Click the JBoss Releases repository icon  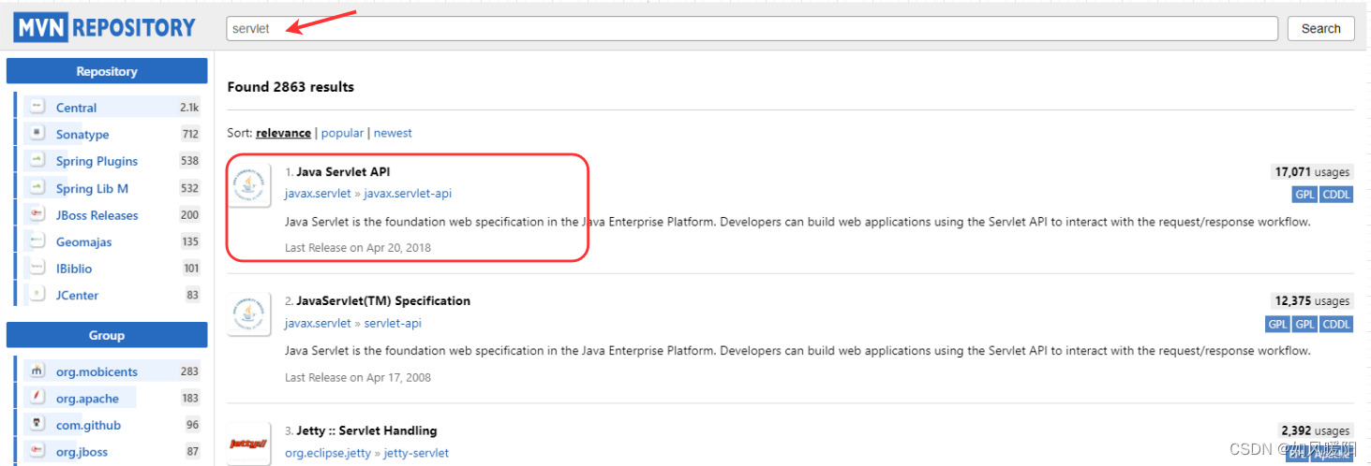pos(37,214)
